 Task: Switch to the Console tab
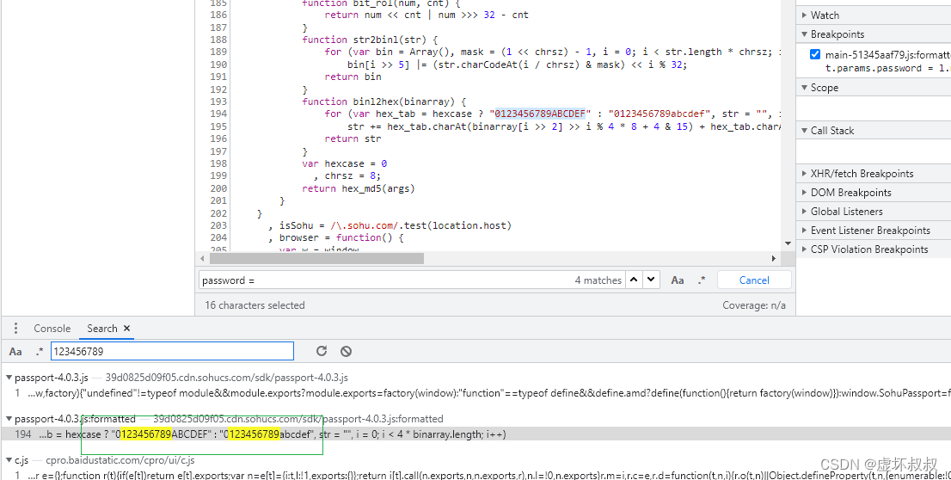[52, 329]
